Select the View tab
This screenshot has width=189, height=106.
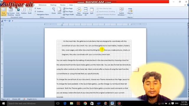coord(71,5)
